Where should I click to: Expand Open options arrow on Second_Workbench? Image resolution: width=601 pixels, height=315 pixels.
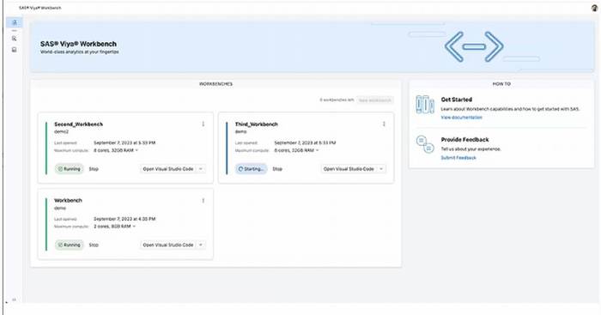point(201,169)
